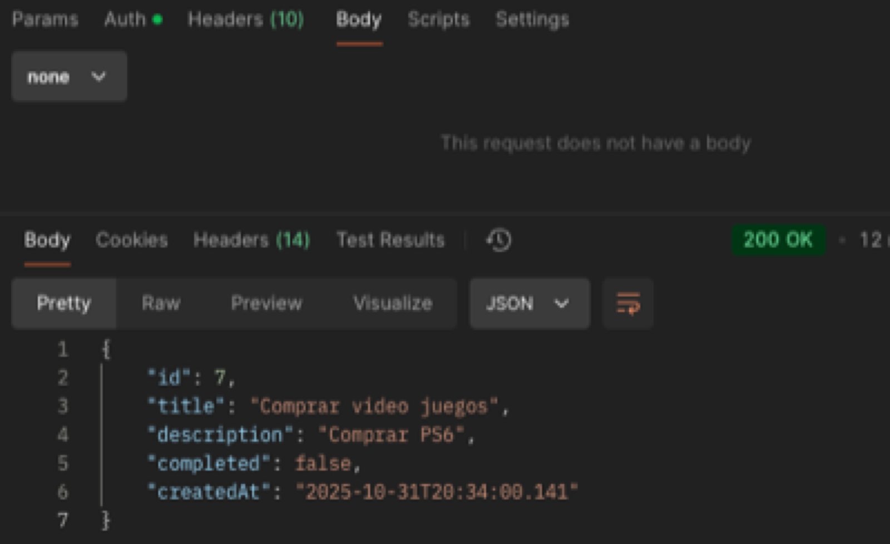Select the request Body tab
Image resolution: width=890 pixels, height=544 pixels.
point(359,21)
